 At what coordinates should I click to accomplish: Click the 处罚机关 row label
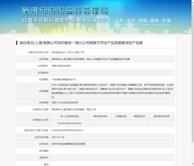[44, 144]
